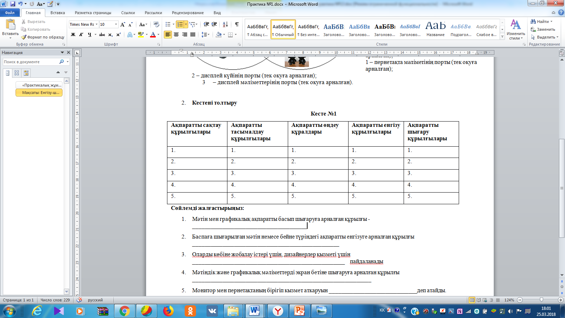Select heading Мақсаты: Енгізу-ш... in navigation
The height and width of the screenshot is (318, 565).
tap(39, 93)
